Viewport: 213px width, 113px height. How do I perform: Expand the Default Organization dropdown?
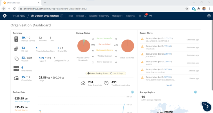(62, 16)
